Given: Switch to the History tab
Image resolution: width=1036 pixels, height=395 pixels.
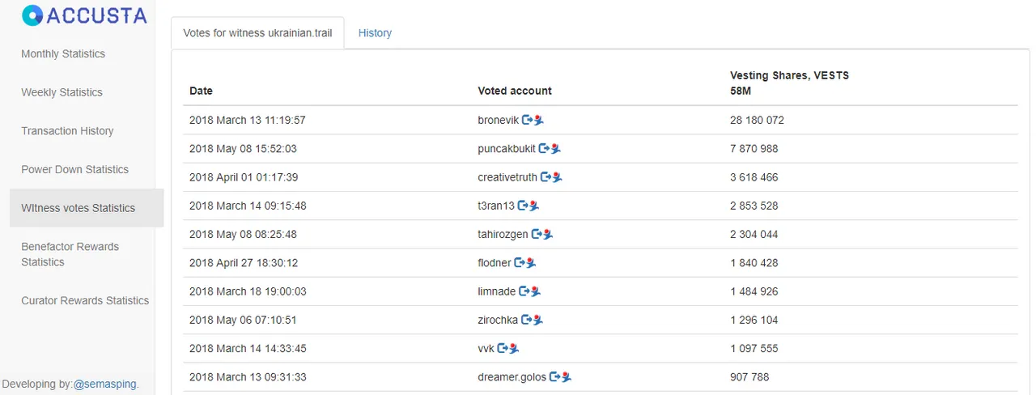Looking at the screenshot, I should click(375, 33).
